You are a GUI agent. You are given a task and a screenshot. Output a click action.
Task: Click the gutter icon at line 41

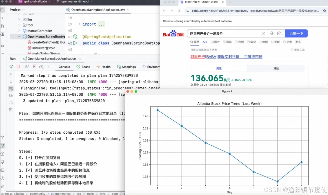coord(75,37)
